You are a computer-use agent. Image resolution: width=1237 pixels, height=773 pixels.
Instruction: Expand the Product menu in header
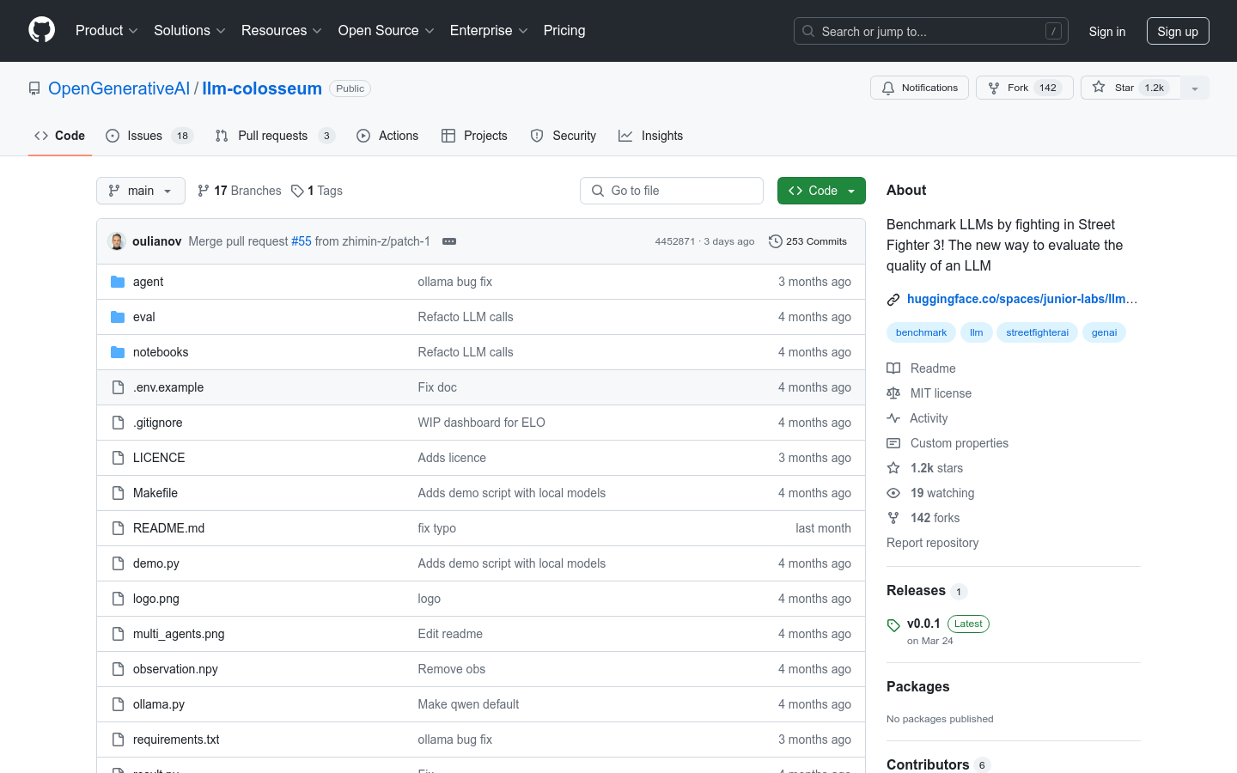point(107,31)
